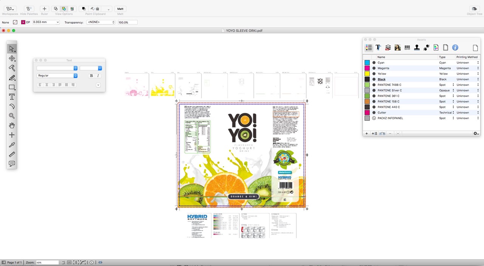Click the magenta stroke swatch
The image size is (484, 266).
[x=23, y=22]
